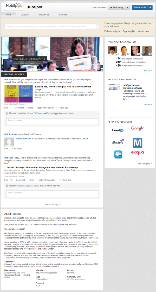
Task: Click comment box under print media update
Action: coord(52,121)
